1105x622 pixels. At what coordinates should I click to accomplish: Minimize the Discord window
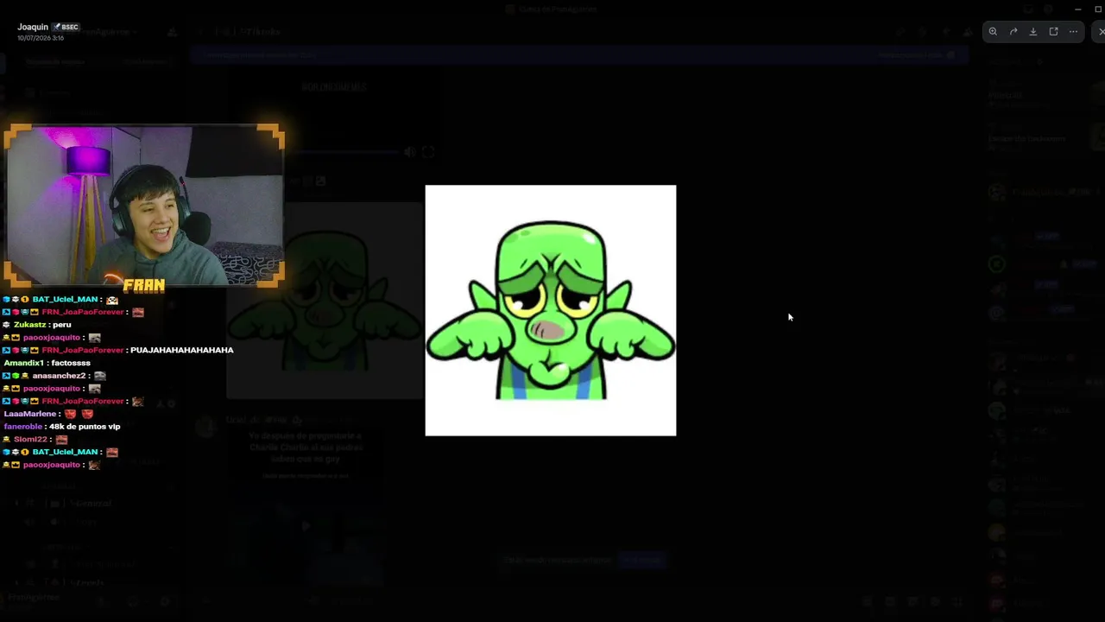[x=1077, y=10]
